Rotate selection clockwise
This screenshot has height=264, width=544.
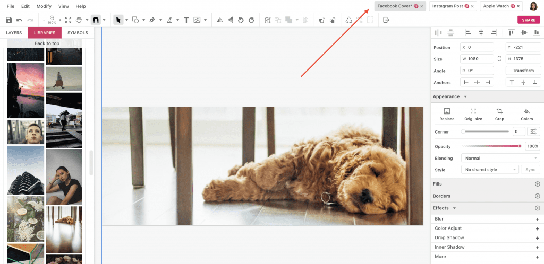tap(251, 20)
